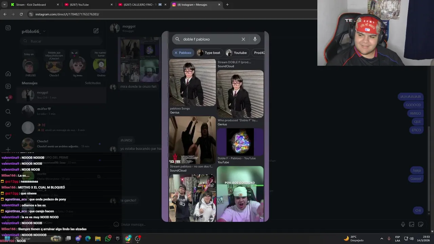Open the two guys in store image result

click(x=192, y=198)
